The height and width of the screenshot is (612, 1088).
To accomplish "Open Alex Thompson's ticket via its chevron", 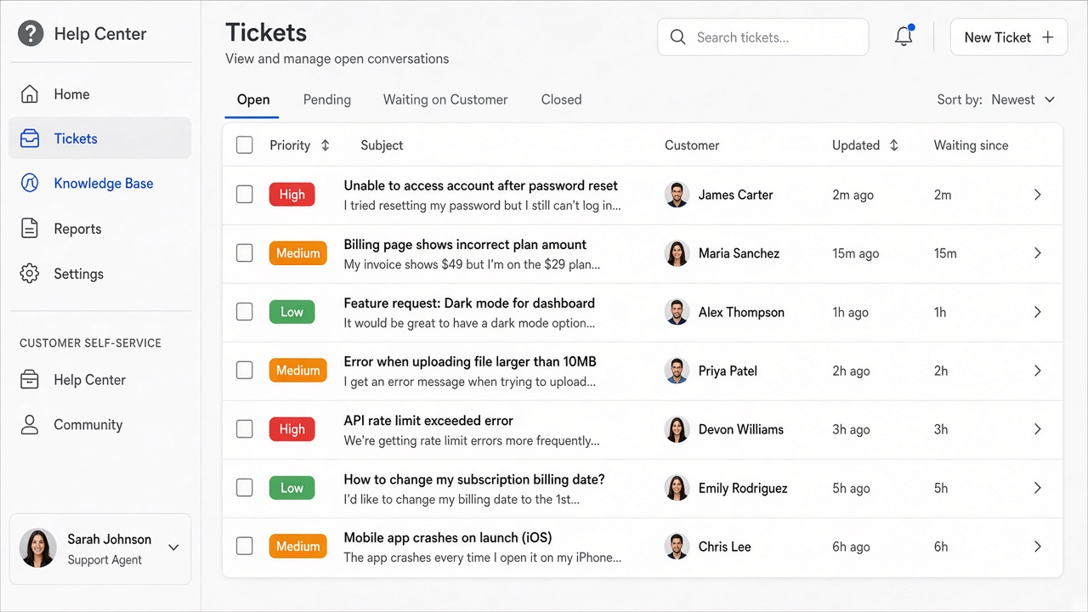I will [x=1037, y=312].
